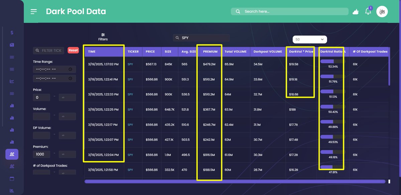Click the 648.7K size cell
Screen dimensions: 401x195
[169, 109]
